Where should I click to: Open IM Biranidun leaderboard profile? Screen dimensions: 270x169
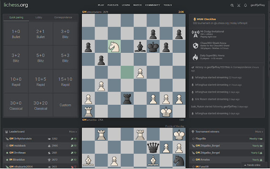(17, 160)
